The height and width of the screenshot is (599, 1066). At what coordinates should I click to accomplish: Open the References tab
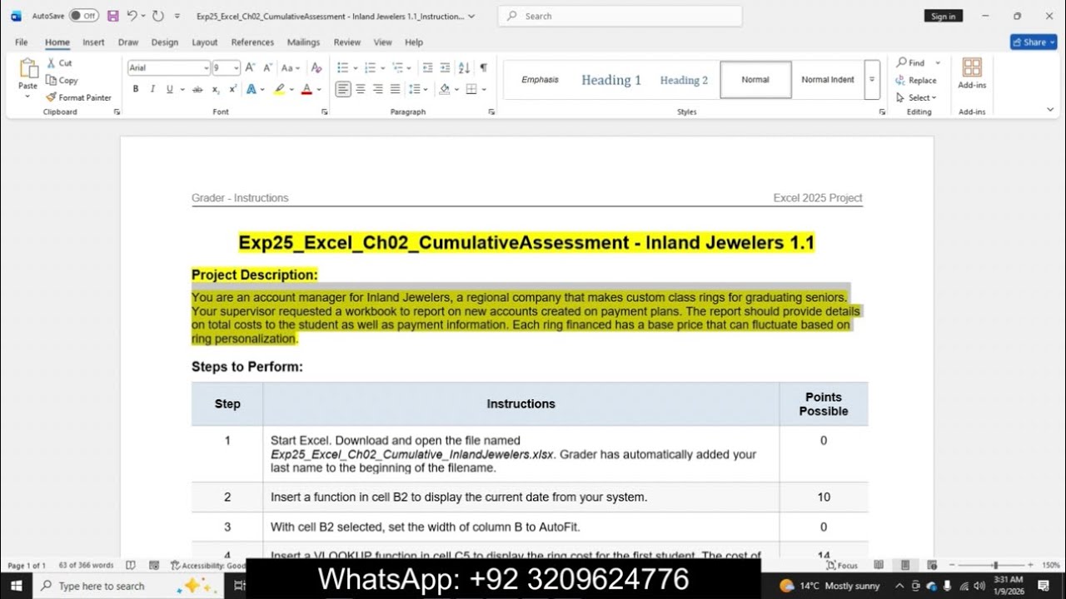click(252, 42)
